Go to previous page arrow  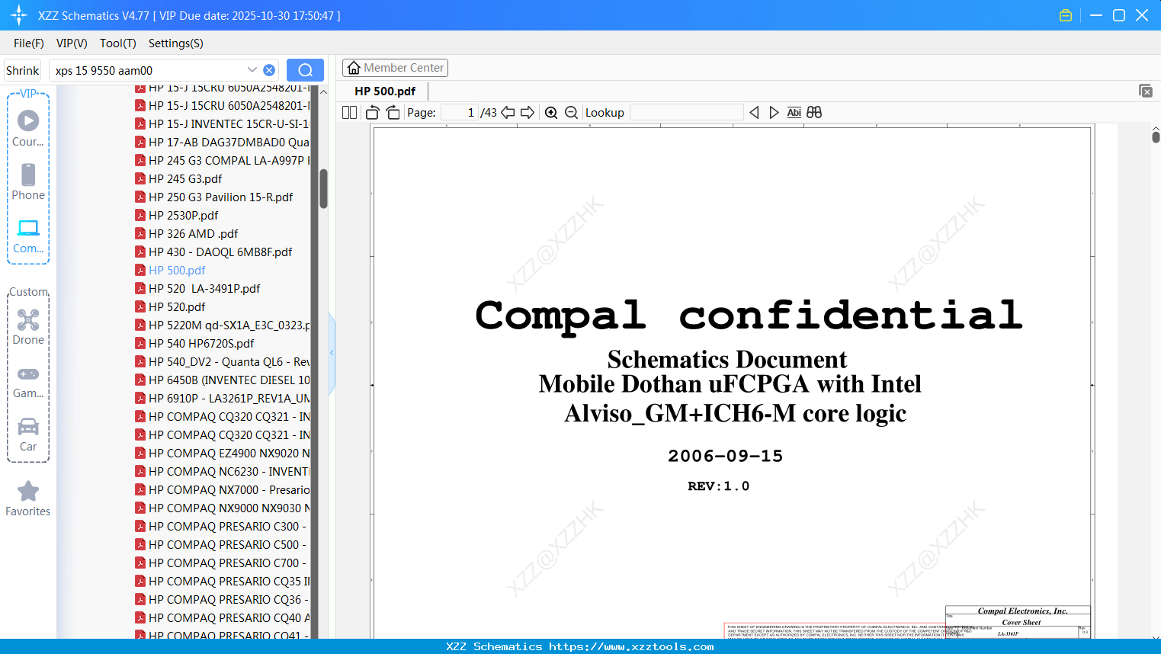(508, 113)
